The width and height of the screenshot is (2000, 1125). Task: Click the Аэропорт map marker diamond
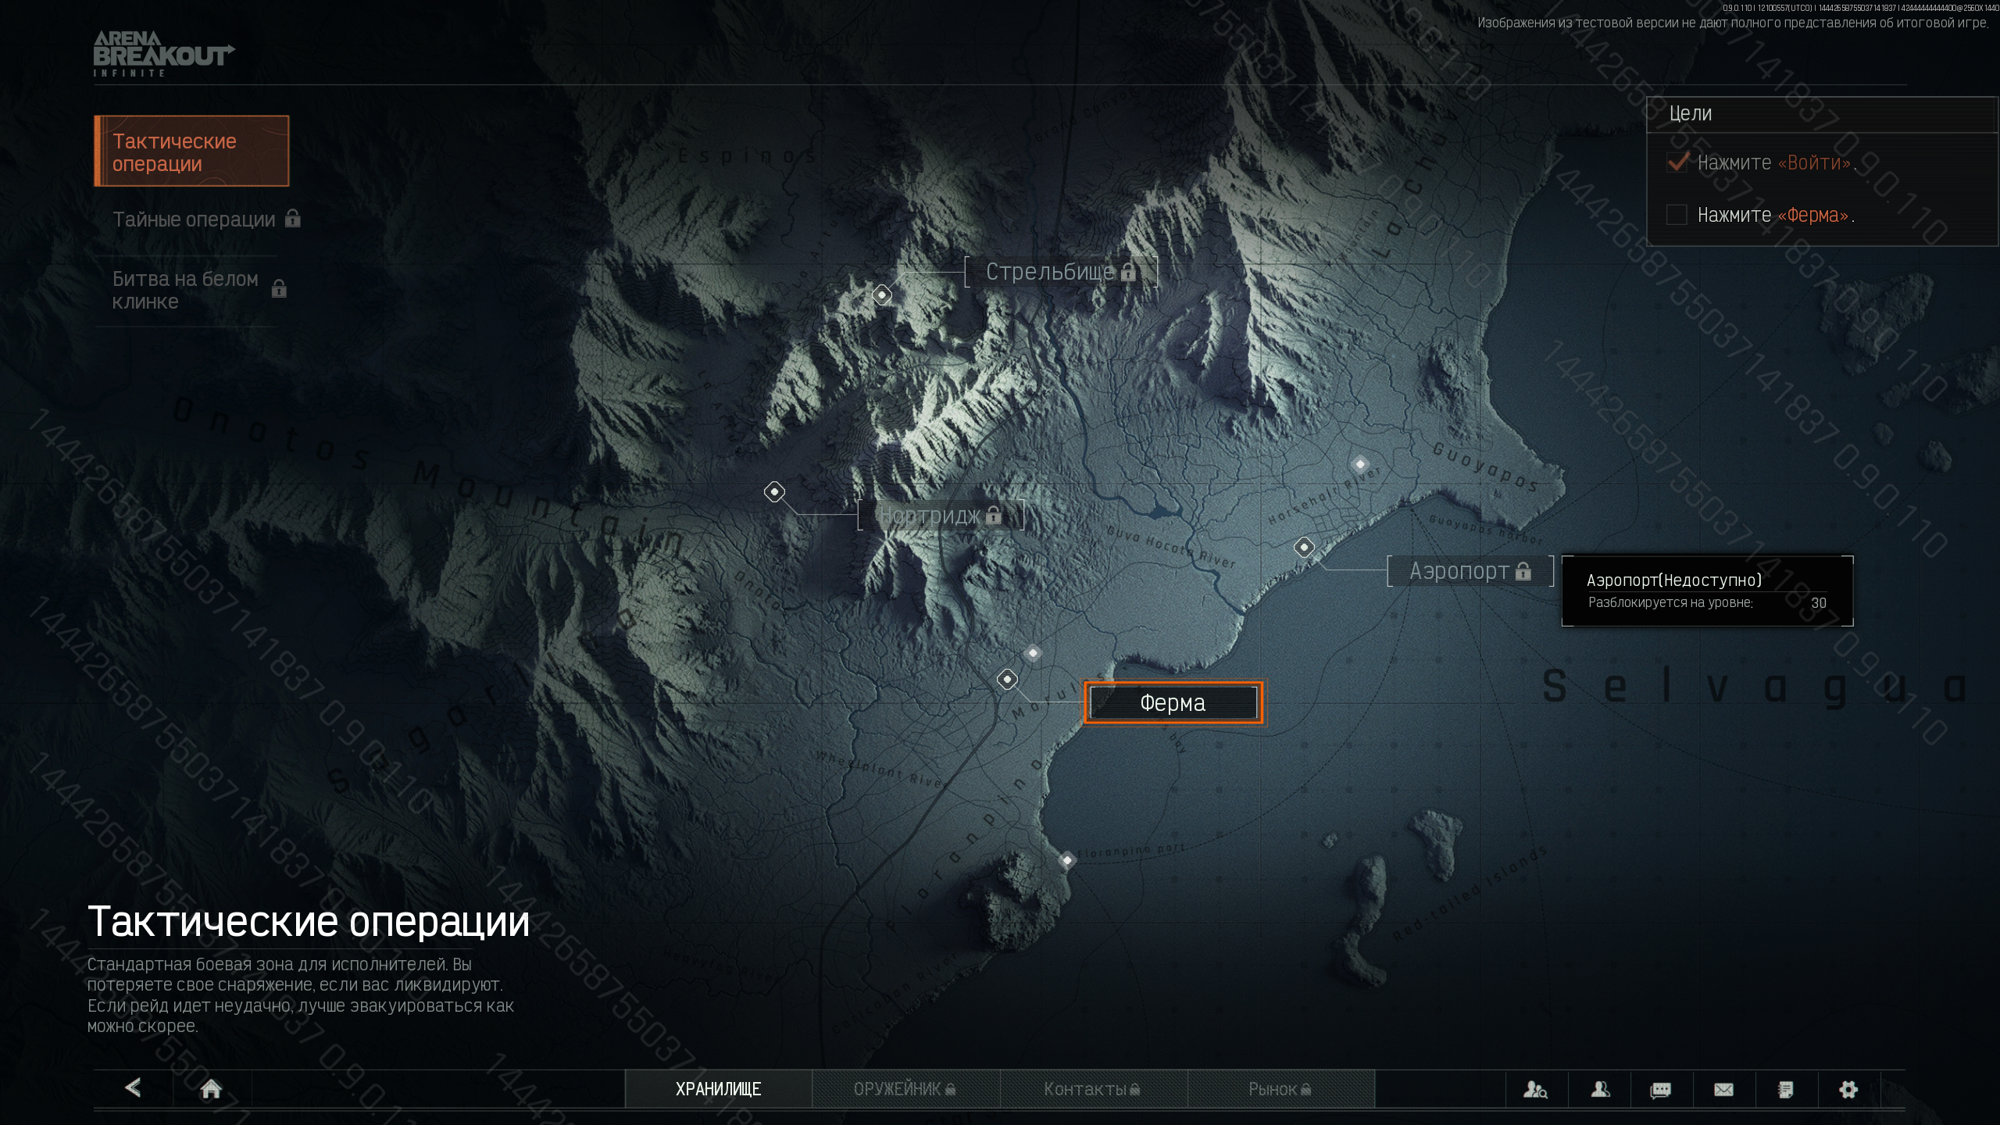point(1303,547)
